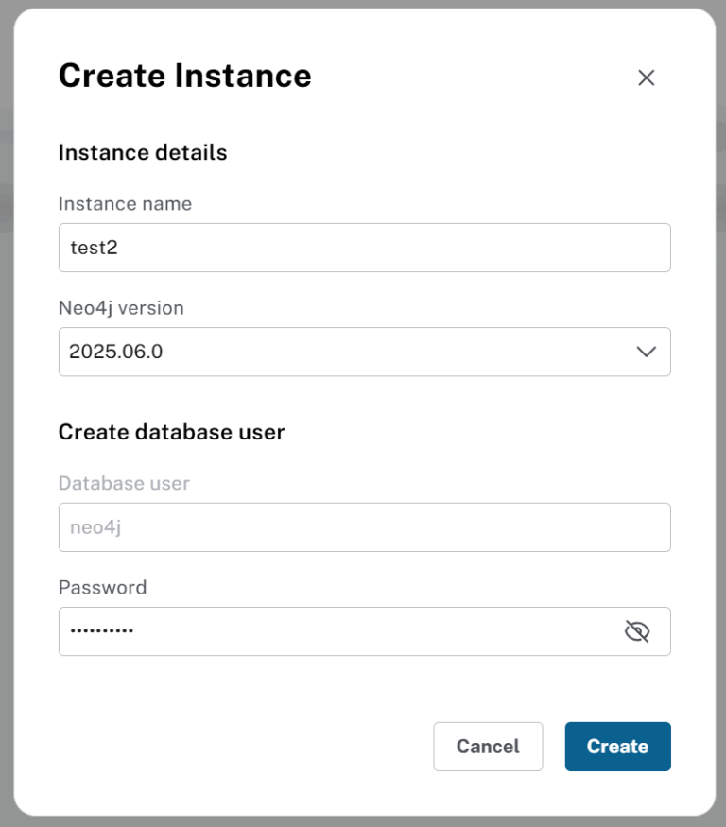Click the Instance details section header

(x=144, y=152)
